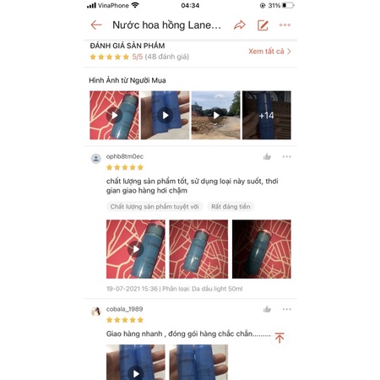Open the top-right three-dots menu
Image resolution: width=380 pixels, height=380 pixels.
point(285,25)
